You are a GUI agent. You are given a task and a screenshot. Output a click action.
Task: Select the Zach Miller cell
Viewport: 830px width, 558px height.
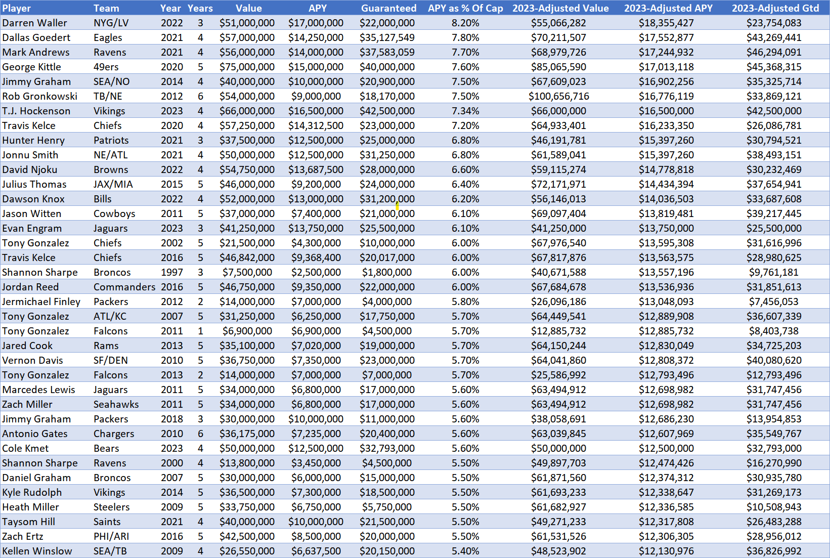tap(27, 404)
